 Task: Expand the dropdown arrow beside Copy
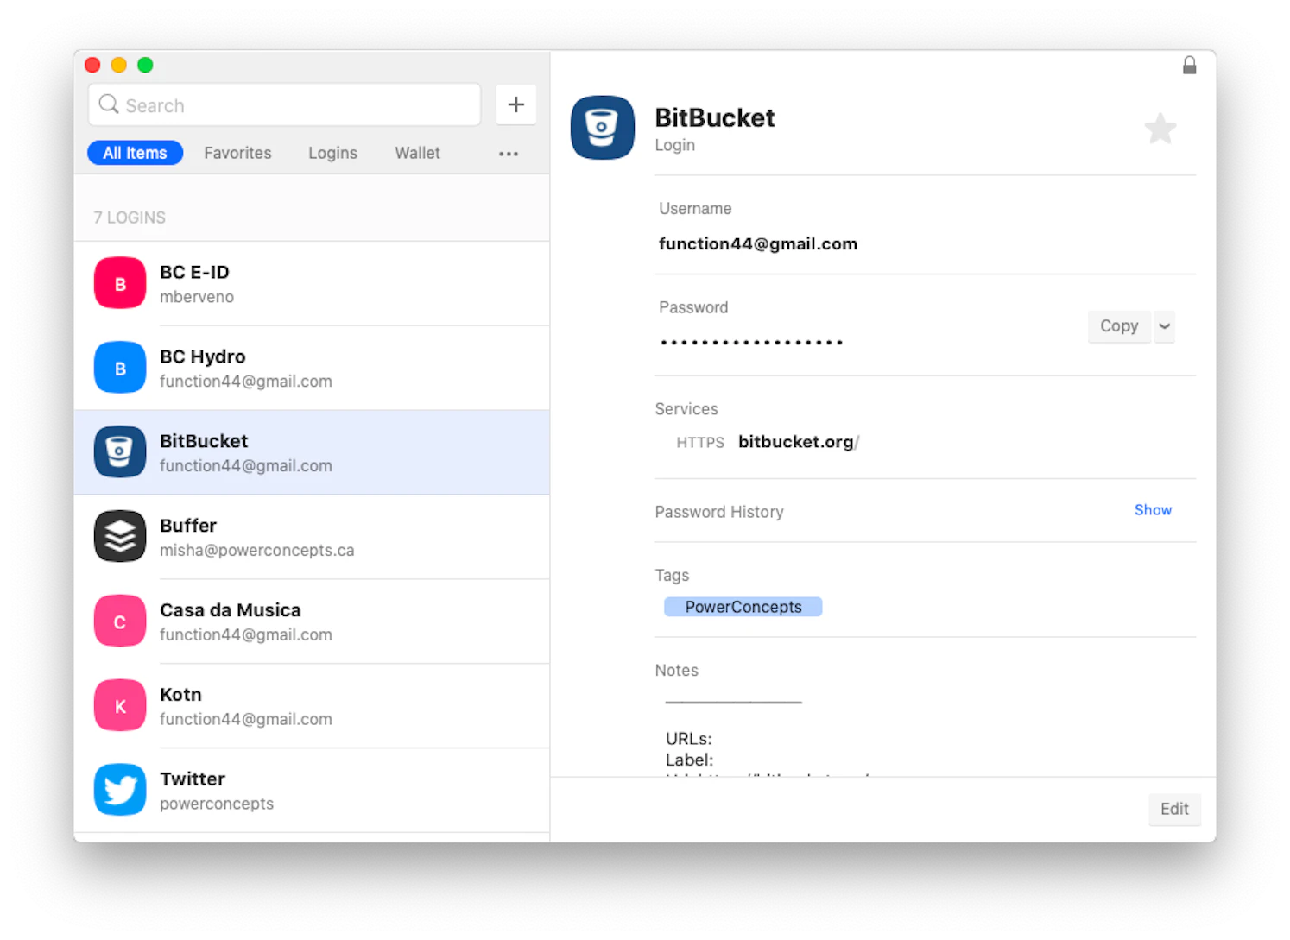pyautogui.click(x=1164, y=326)
